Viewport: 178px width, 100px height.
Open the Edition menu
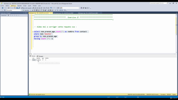pyautogui.click(x=8, y=6)
